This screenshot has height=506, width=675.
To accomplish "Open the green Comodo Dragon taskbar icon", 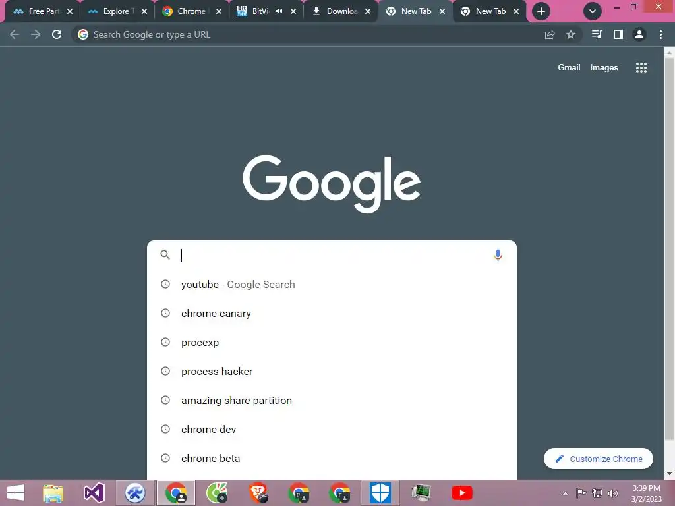I will point(217,493).
